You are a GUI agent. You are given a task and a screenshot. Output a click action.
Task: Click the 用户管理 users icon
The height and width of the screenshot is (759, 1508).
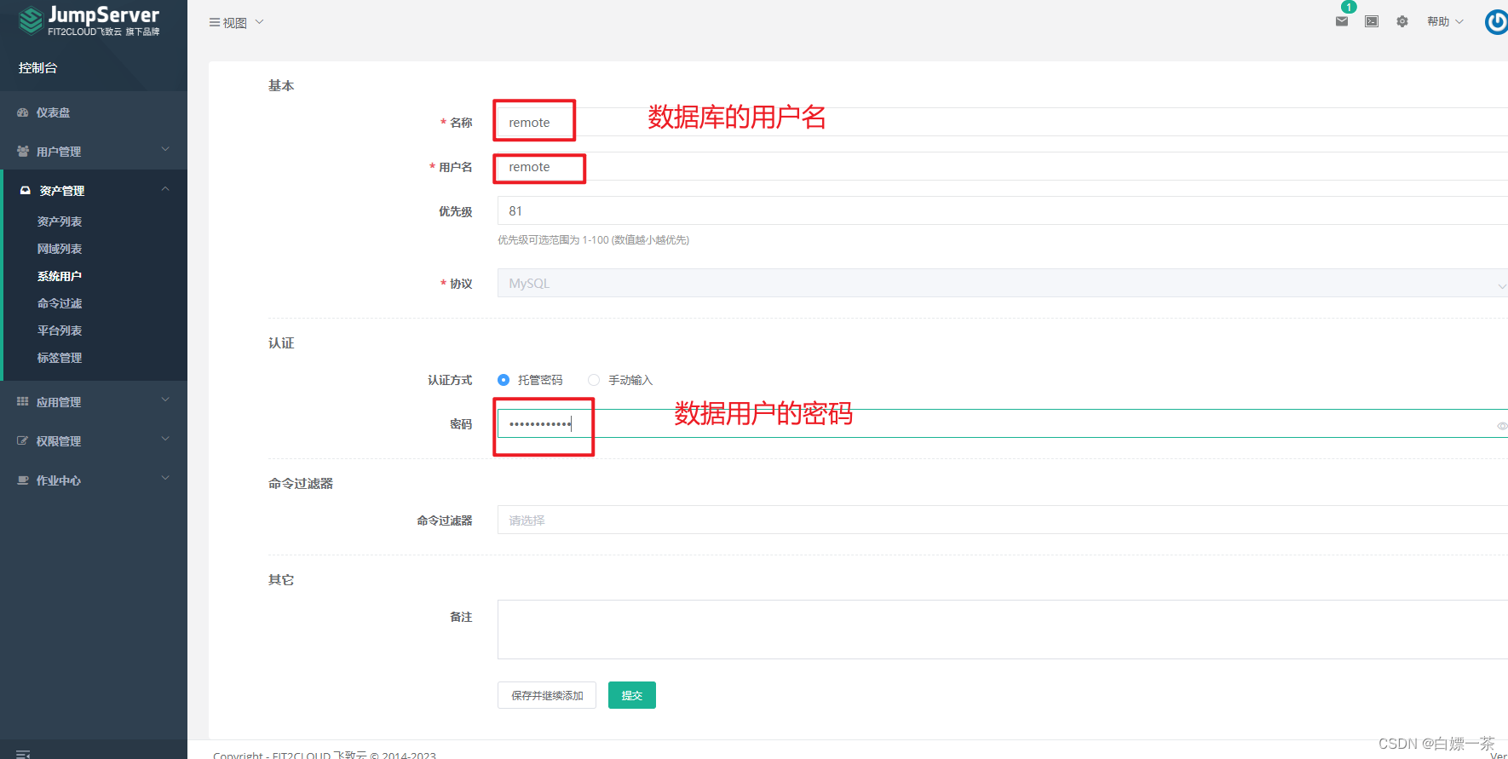(x=23, y=151)
